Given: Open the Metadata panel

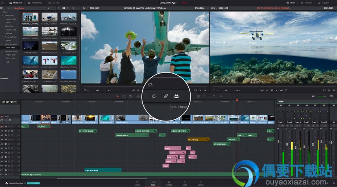Looking at the screenshot, I should pyautogui.click(x=306, y=3).
